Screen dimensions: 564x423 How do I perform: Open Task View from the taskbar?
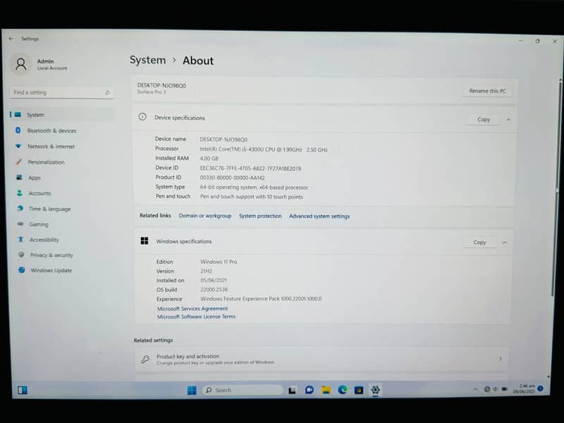click(x=292, y=390)
